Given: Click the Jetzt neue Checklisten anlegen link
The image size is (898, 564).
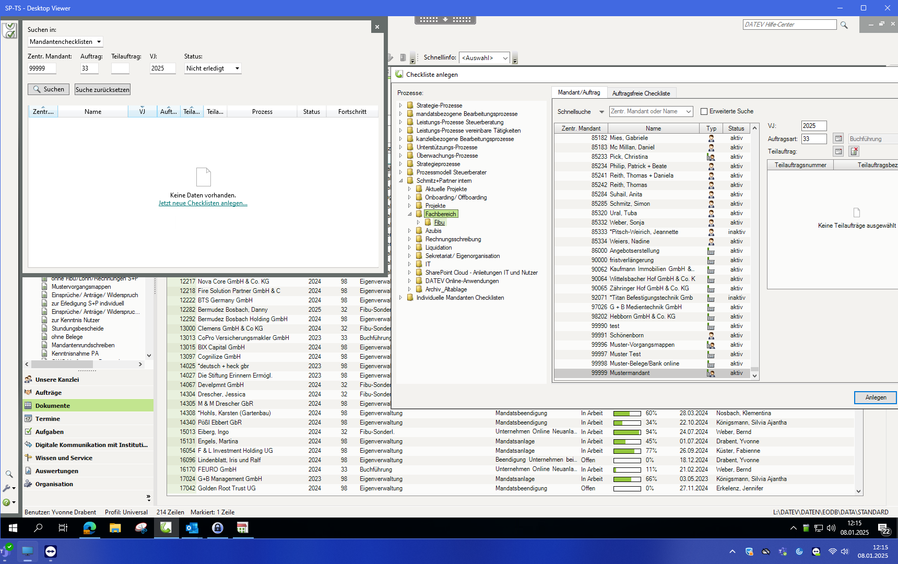Looking at the screenshot, I should coord(203,203).
